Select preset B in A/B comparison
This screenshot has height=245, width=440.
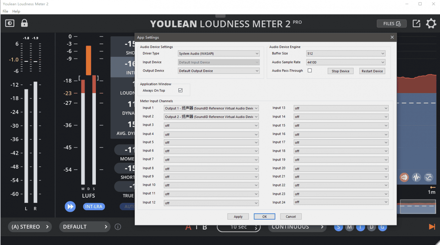(205, 227)
